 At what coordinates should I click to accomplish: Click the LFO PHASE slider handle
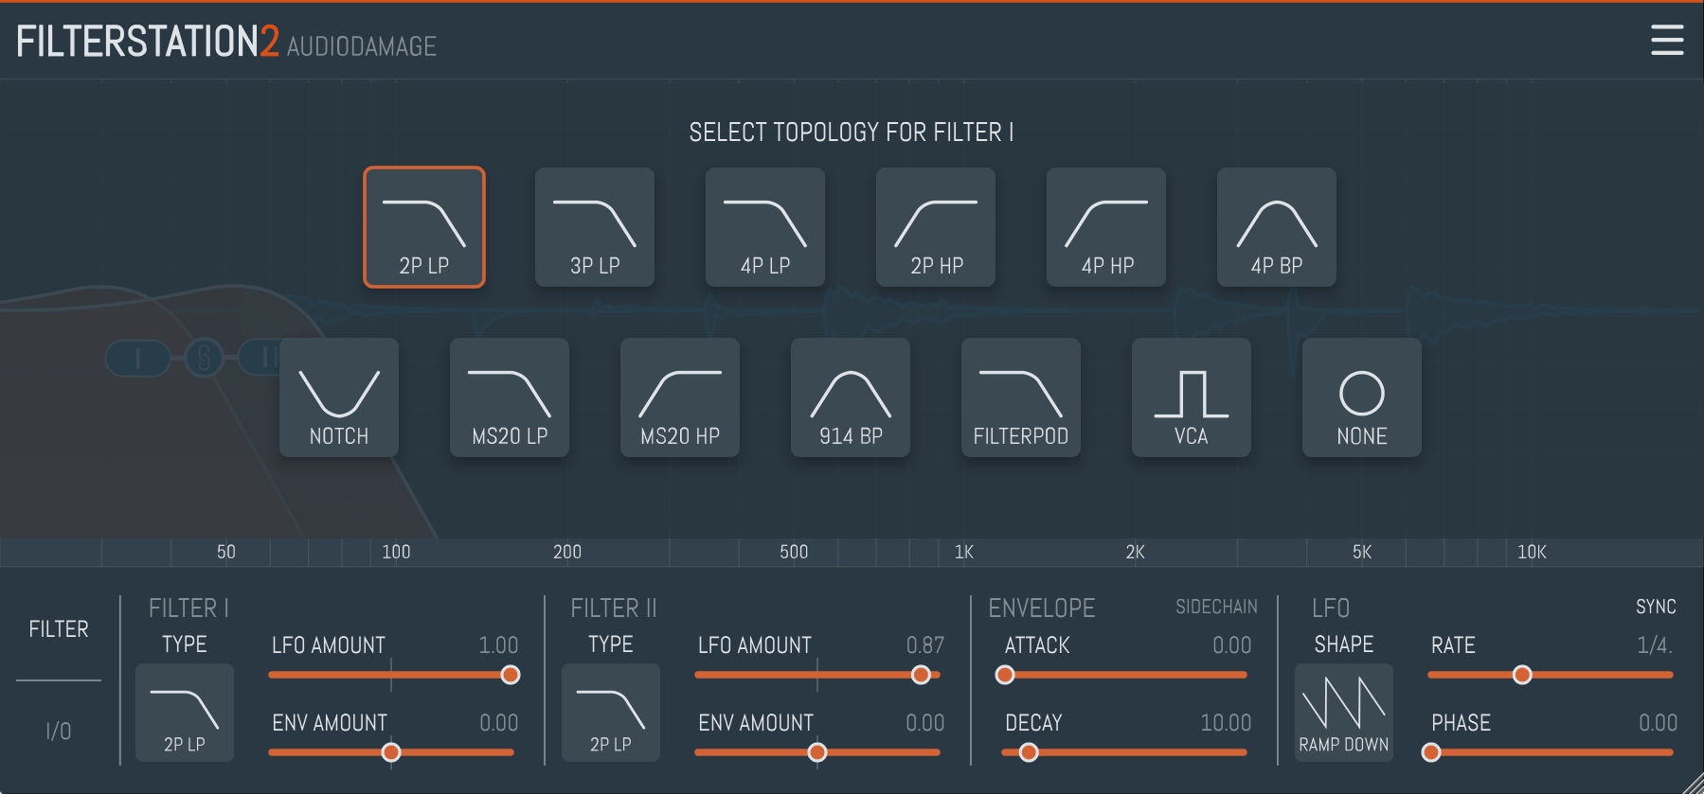click(1431, 752)
